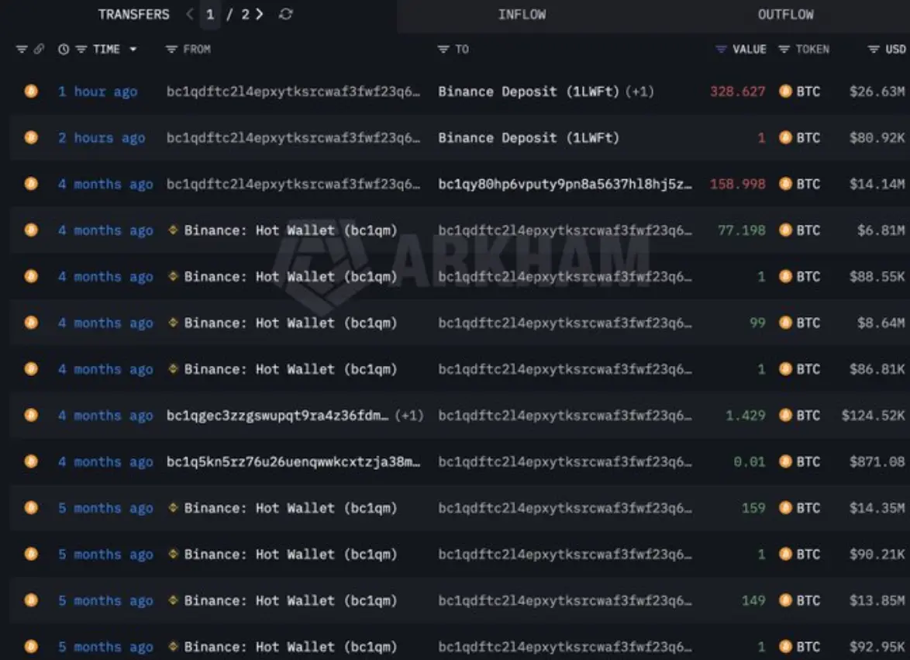Screen dimensions: 910x660
Task: Click the chain link icon in header
Action: pyautogui.click(x=39, y=50)
